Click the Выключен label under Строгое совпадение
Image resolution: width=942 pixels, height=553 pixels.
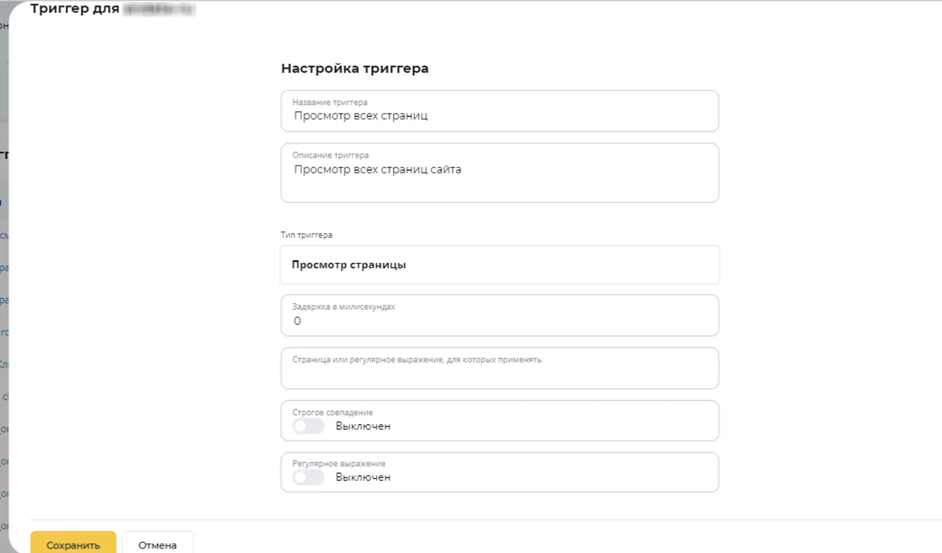point(363,426)
